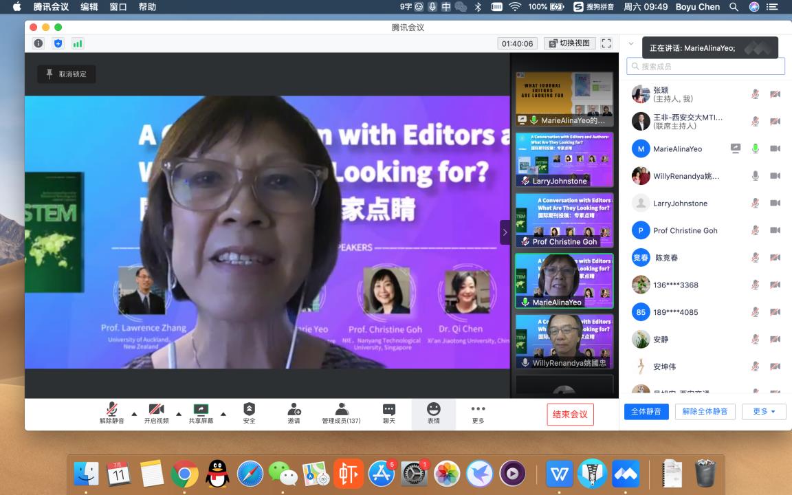Expand the audio options arrow beside unmute
Image resolution: width=792 pixels, height=495 pixels.
pyautogui.click(x=134, y=414)
